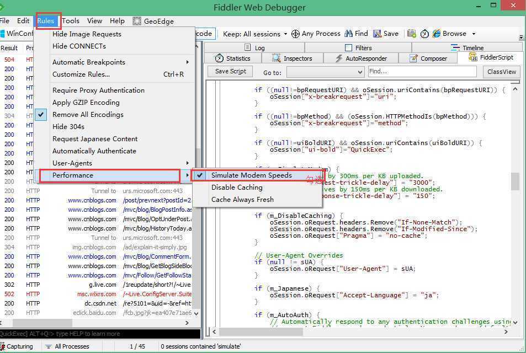Click the Log tab icon
Screen dimensions: 526x353
point(248,47)
